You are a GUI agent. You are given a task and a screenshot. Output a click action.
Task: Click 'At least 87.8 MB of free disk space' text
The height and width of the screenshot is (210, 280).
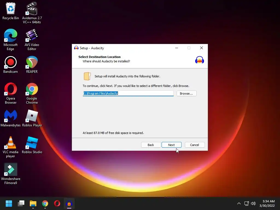[113, 133]
